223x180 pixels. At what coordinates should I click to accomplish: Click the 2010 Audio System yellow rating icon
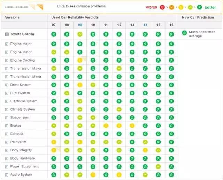point(93,175)
